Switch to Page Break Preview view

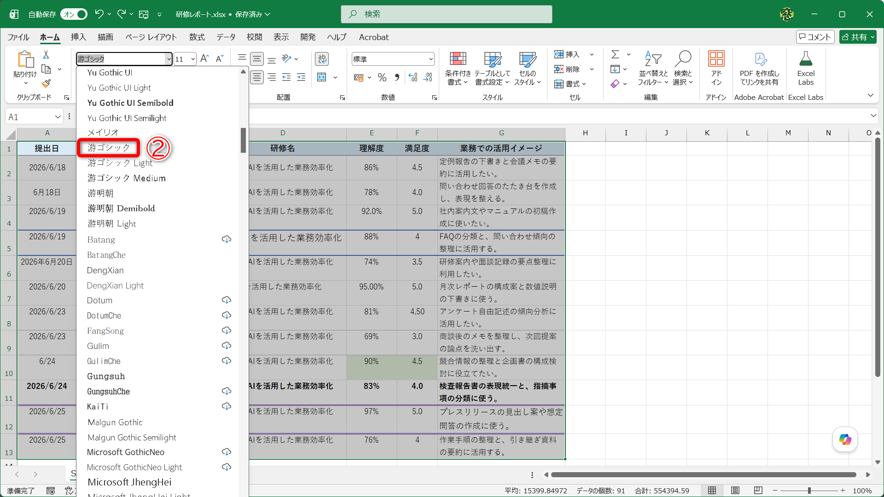tap(758, 491)
